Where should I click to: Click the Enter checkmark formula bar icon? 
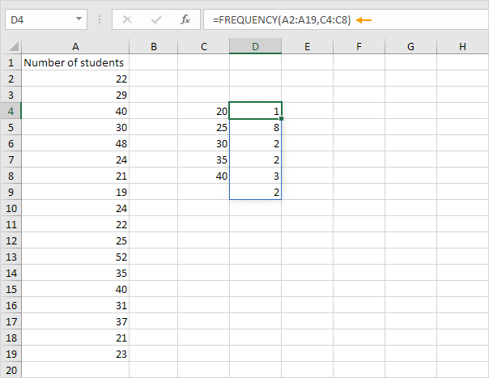tap(155, 19)
